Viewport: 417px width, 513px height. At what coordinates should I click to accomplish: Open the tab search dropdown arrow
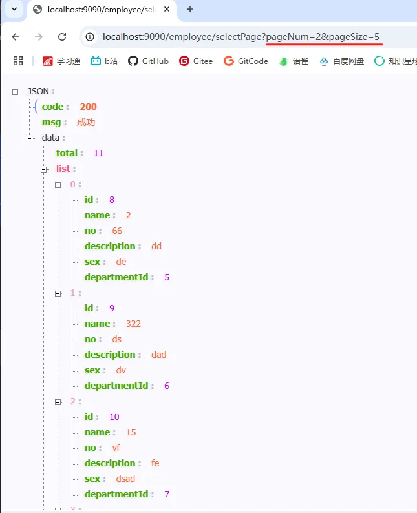point(14,9)
